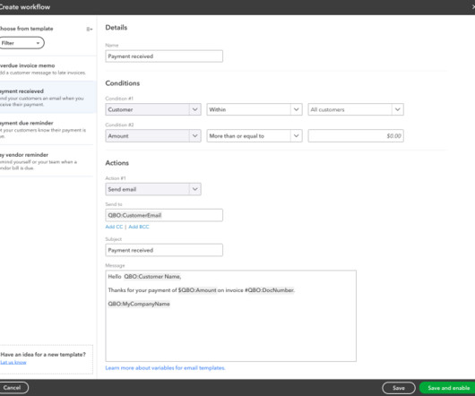This screenshot has width=475, height=396.
Task: Click the Cancel button
Action: click(13, 388)
